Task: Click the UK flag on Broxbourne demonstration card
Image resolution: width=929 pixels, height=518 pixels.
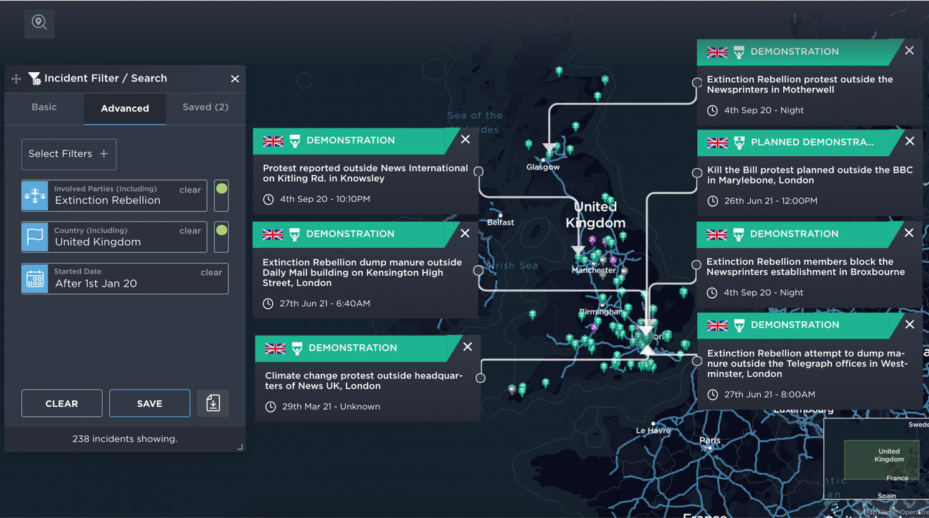Action: 717,235
